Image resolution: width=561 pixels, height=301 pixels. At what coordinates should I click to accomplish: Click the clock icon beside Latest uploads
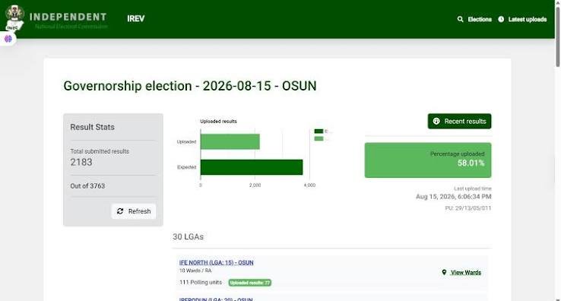(501, 19)
